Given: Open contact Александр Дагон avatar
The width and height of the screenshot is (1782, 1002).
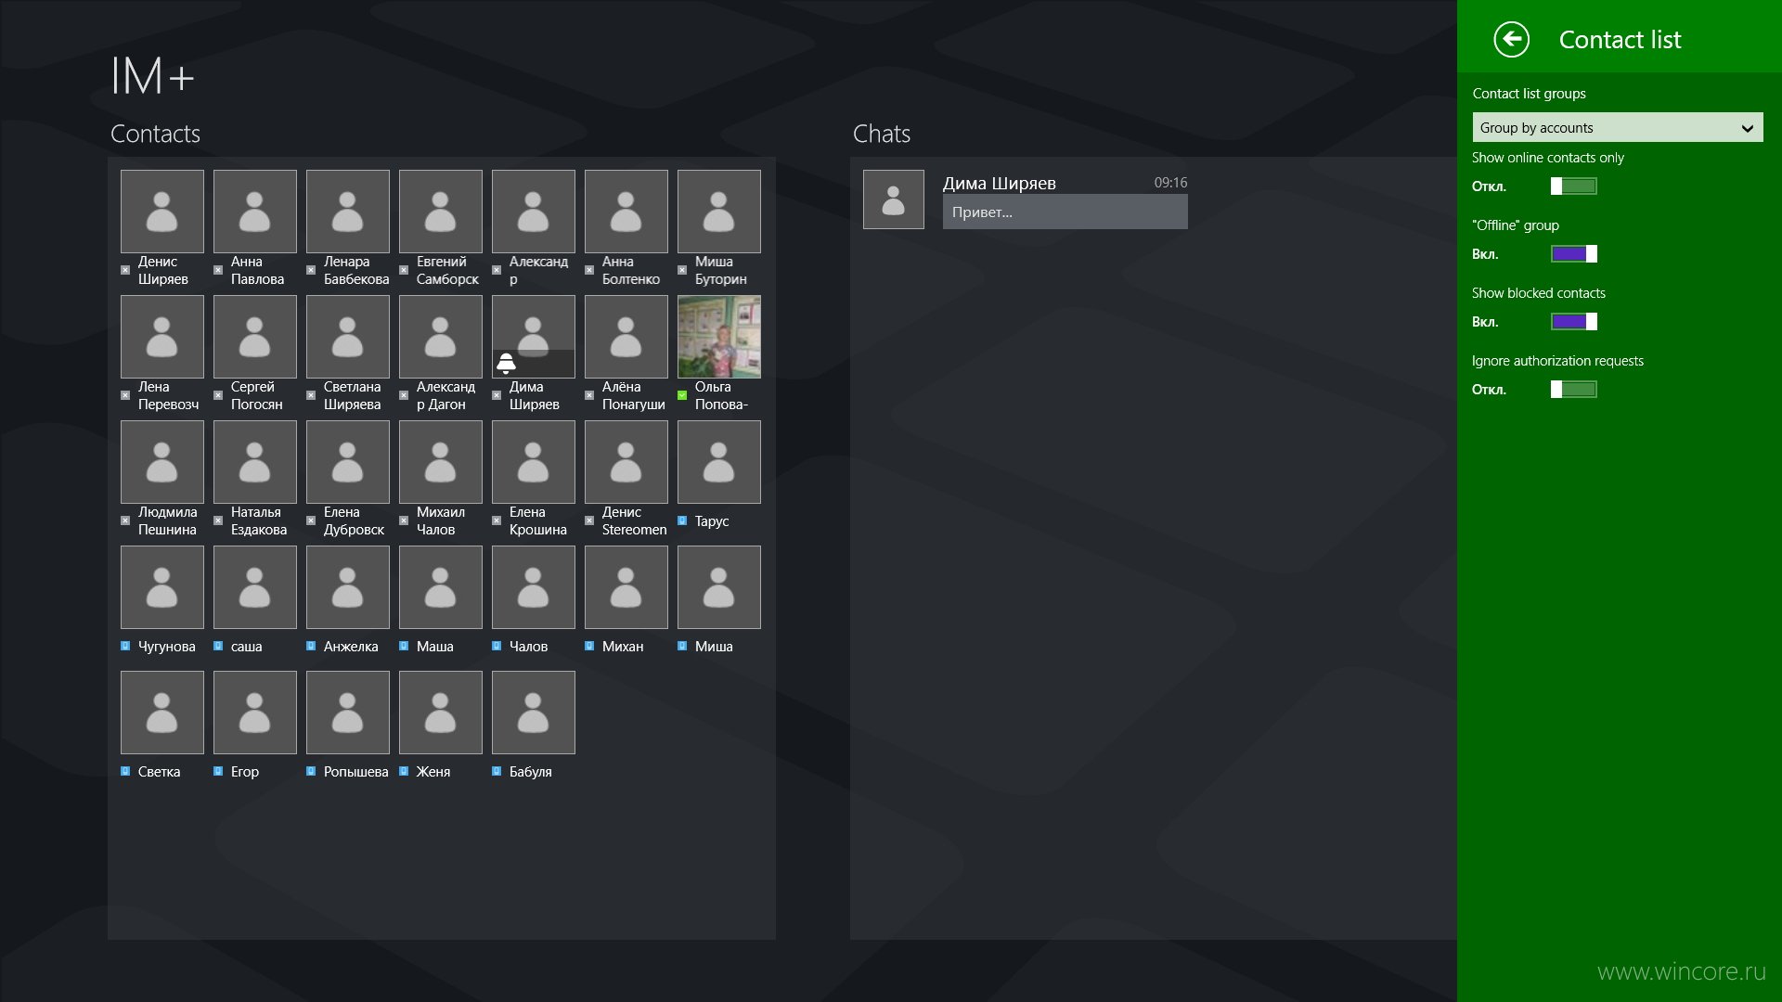Looking at the screenshot, I should (441, 337).
